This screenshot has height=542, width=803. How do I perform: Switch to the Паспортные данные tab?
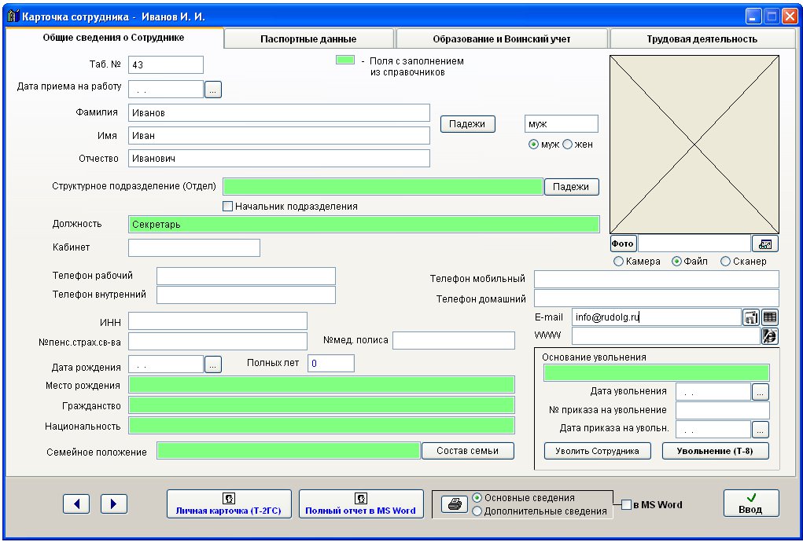[x=308, y=38]
